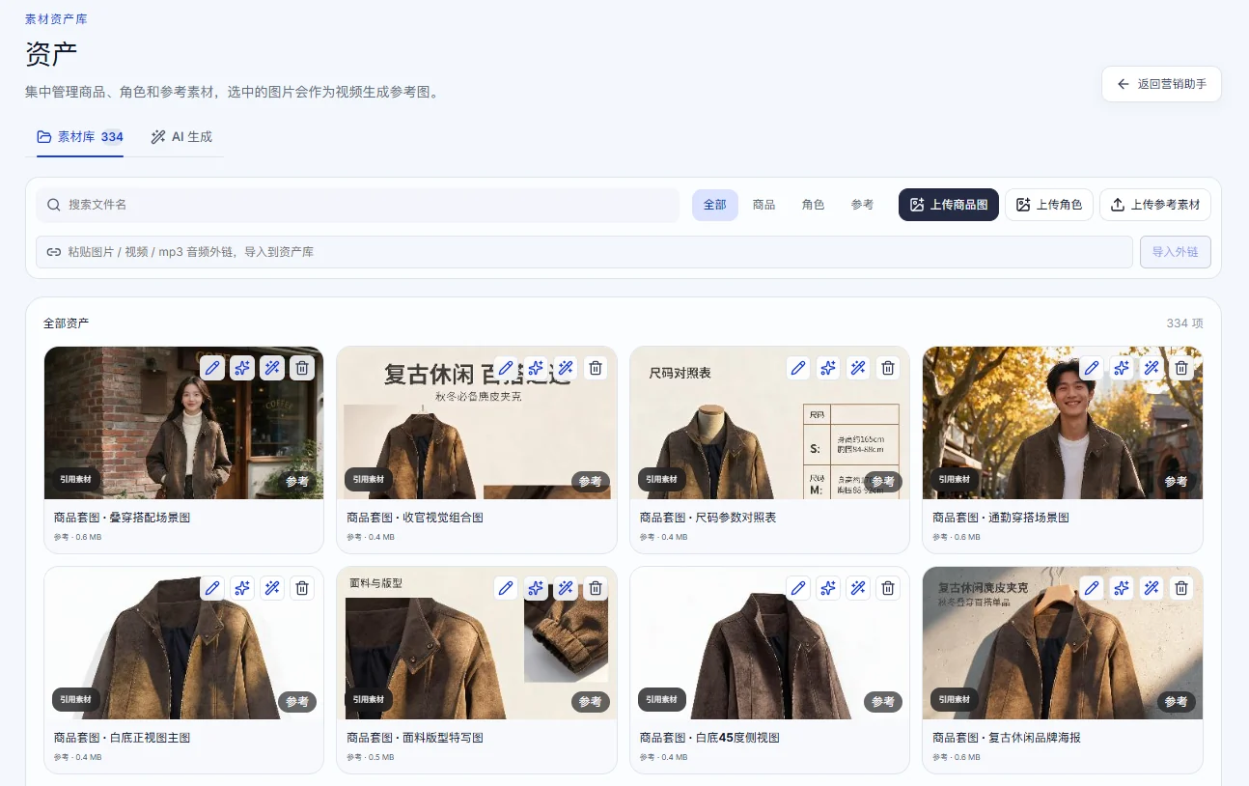Open the 白底45度侧视图 thumbnail image
The height and width of the screenshot is (786, 1249).
(769, 643)
